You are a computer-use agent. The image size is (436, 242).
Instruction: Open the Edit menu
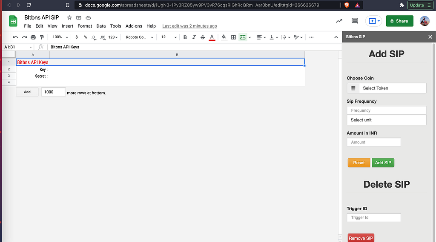39,26
